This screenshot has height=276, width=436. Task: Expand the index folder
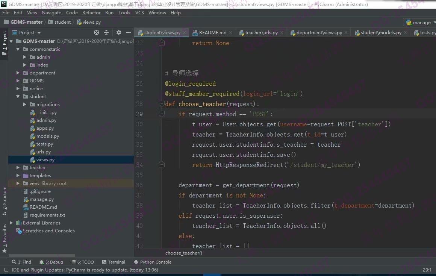click(x=24, y=65)
